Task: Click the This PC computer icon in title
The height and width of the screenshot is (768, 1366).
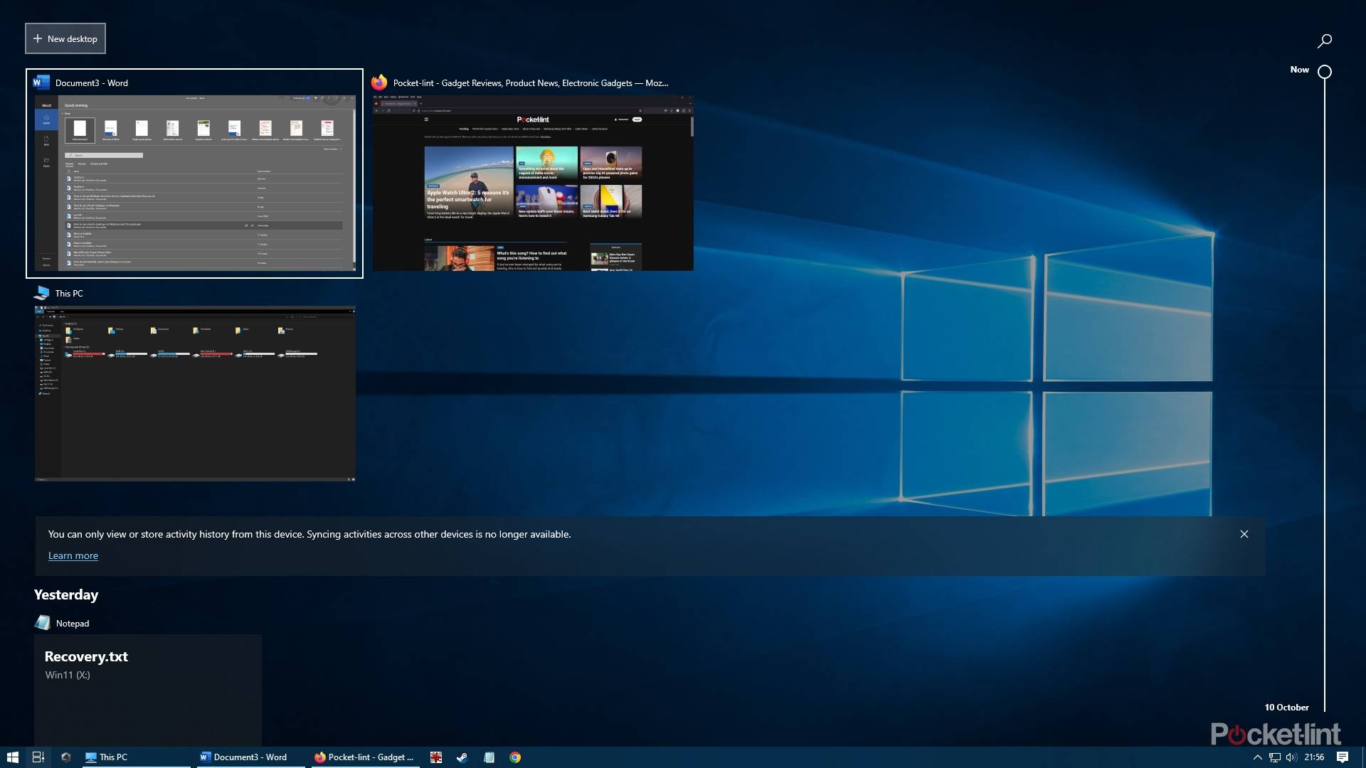Action: tap(42, 292)
